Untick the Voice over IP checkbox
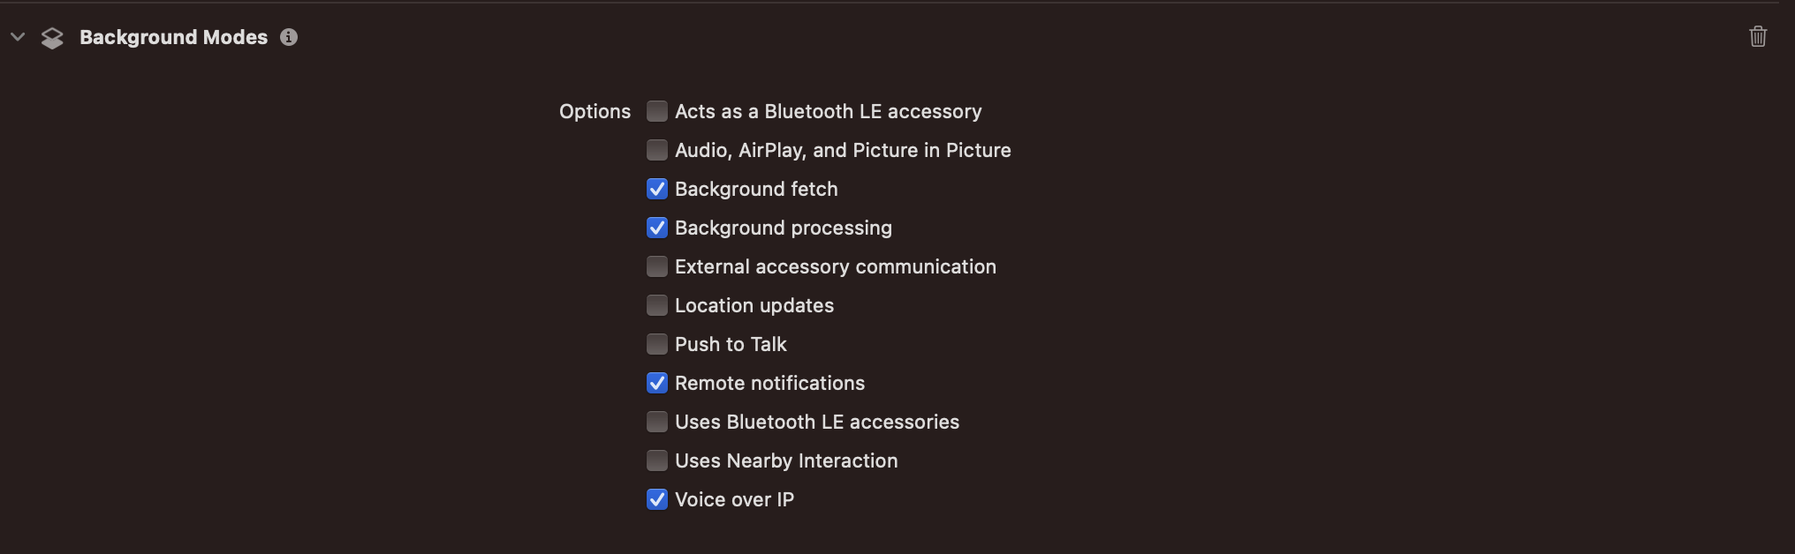This screenshot has height=554, width=1795. click(x=657, y=499)
